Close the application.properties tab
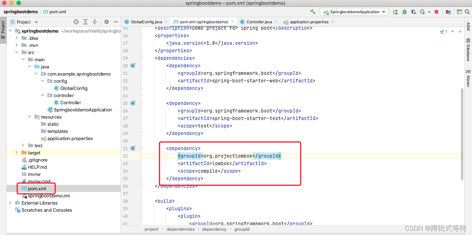This screenshot has height=235, width=472. (x=333, y=22)
